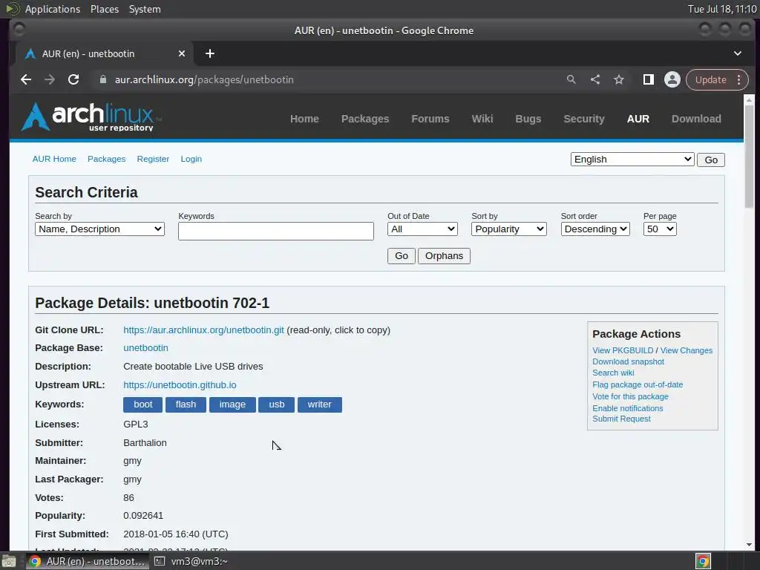Viewport: 760px width, 570px height.
Task: Open the Packages nav item in header
Action: click(x=365, y=119)
